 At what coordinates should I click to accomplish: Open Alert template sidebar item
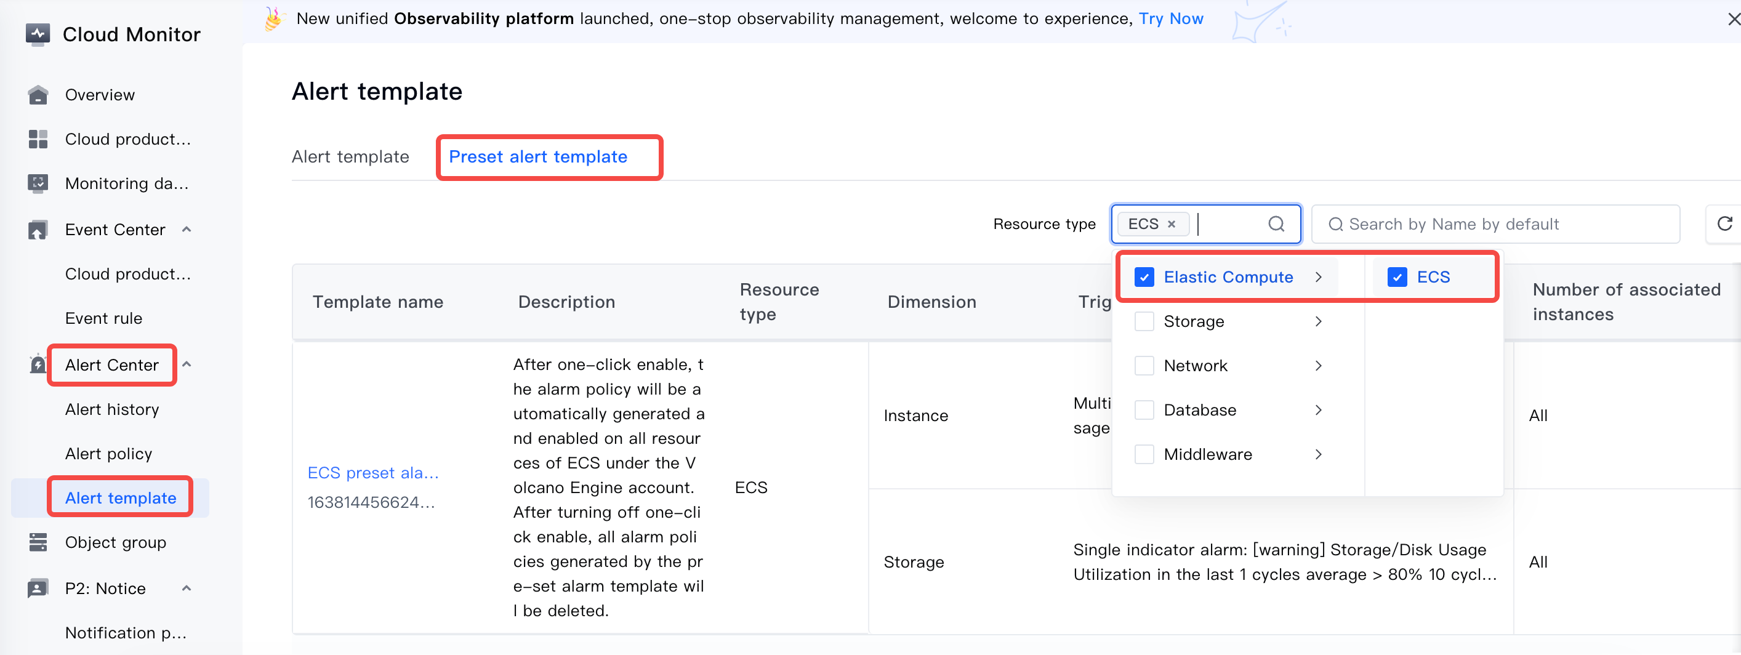tap(120, 498)
